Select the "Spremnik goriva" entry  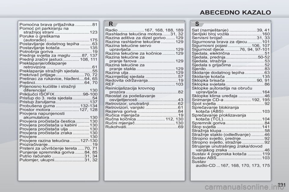click(231, 123)
